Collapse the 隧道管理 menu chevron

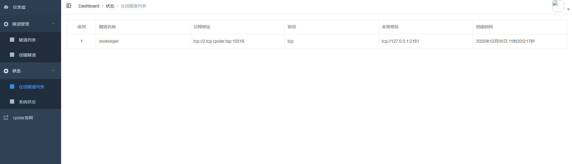(53, 24)
